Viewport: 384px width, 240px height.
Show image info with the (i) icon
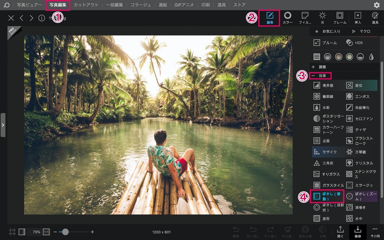point(42,18)
